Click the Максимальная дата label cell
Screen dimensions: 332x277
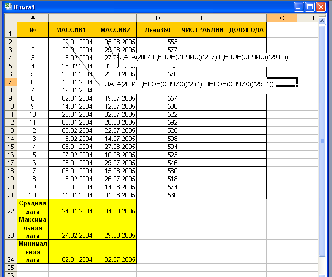33,227
